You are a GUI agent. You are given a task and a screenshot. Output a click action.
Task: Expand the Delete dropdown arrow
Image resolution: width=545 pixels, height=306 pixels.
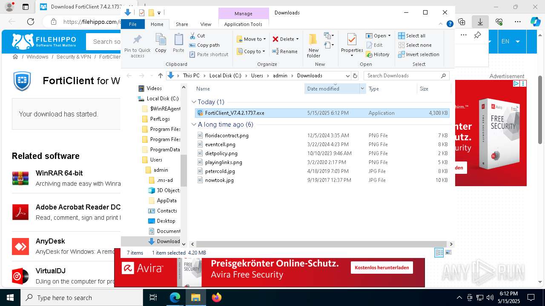(x=297, y=39)
